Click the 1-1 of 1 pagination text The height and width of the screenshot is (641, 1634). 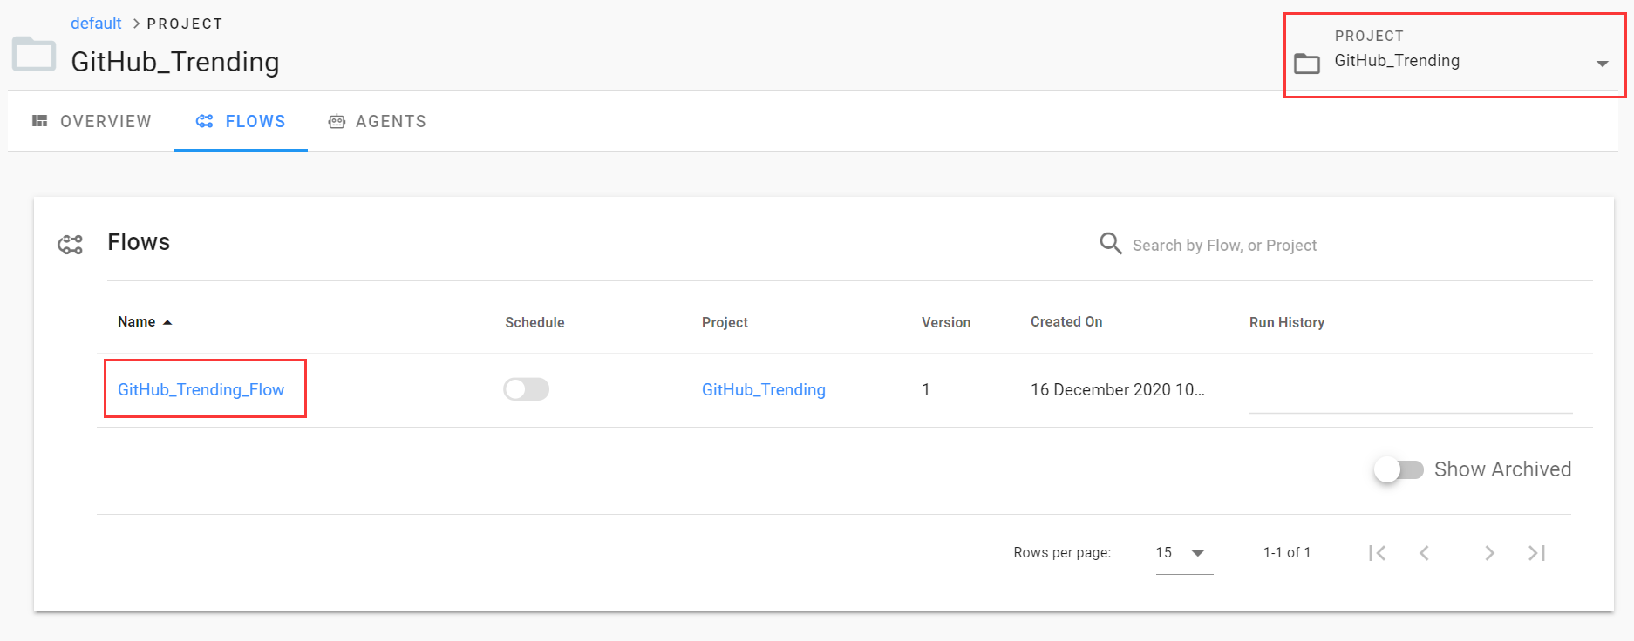point(1287,553)
